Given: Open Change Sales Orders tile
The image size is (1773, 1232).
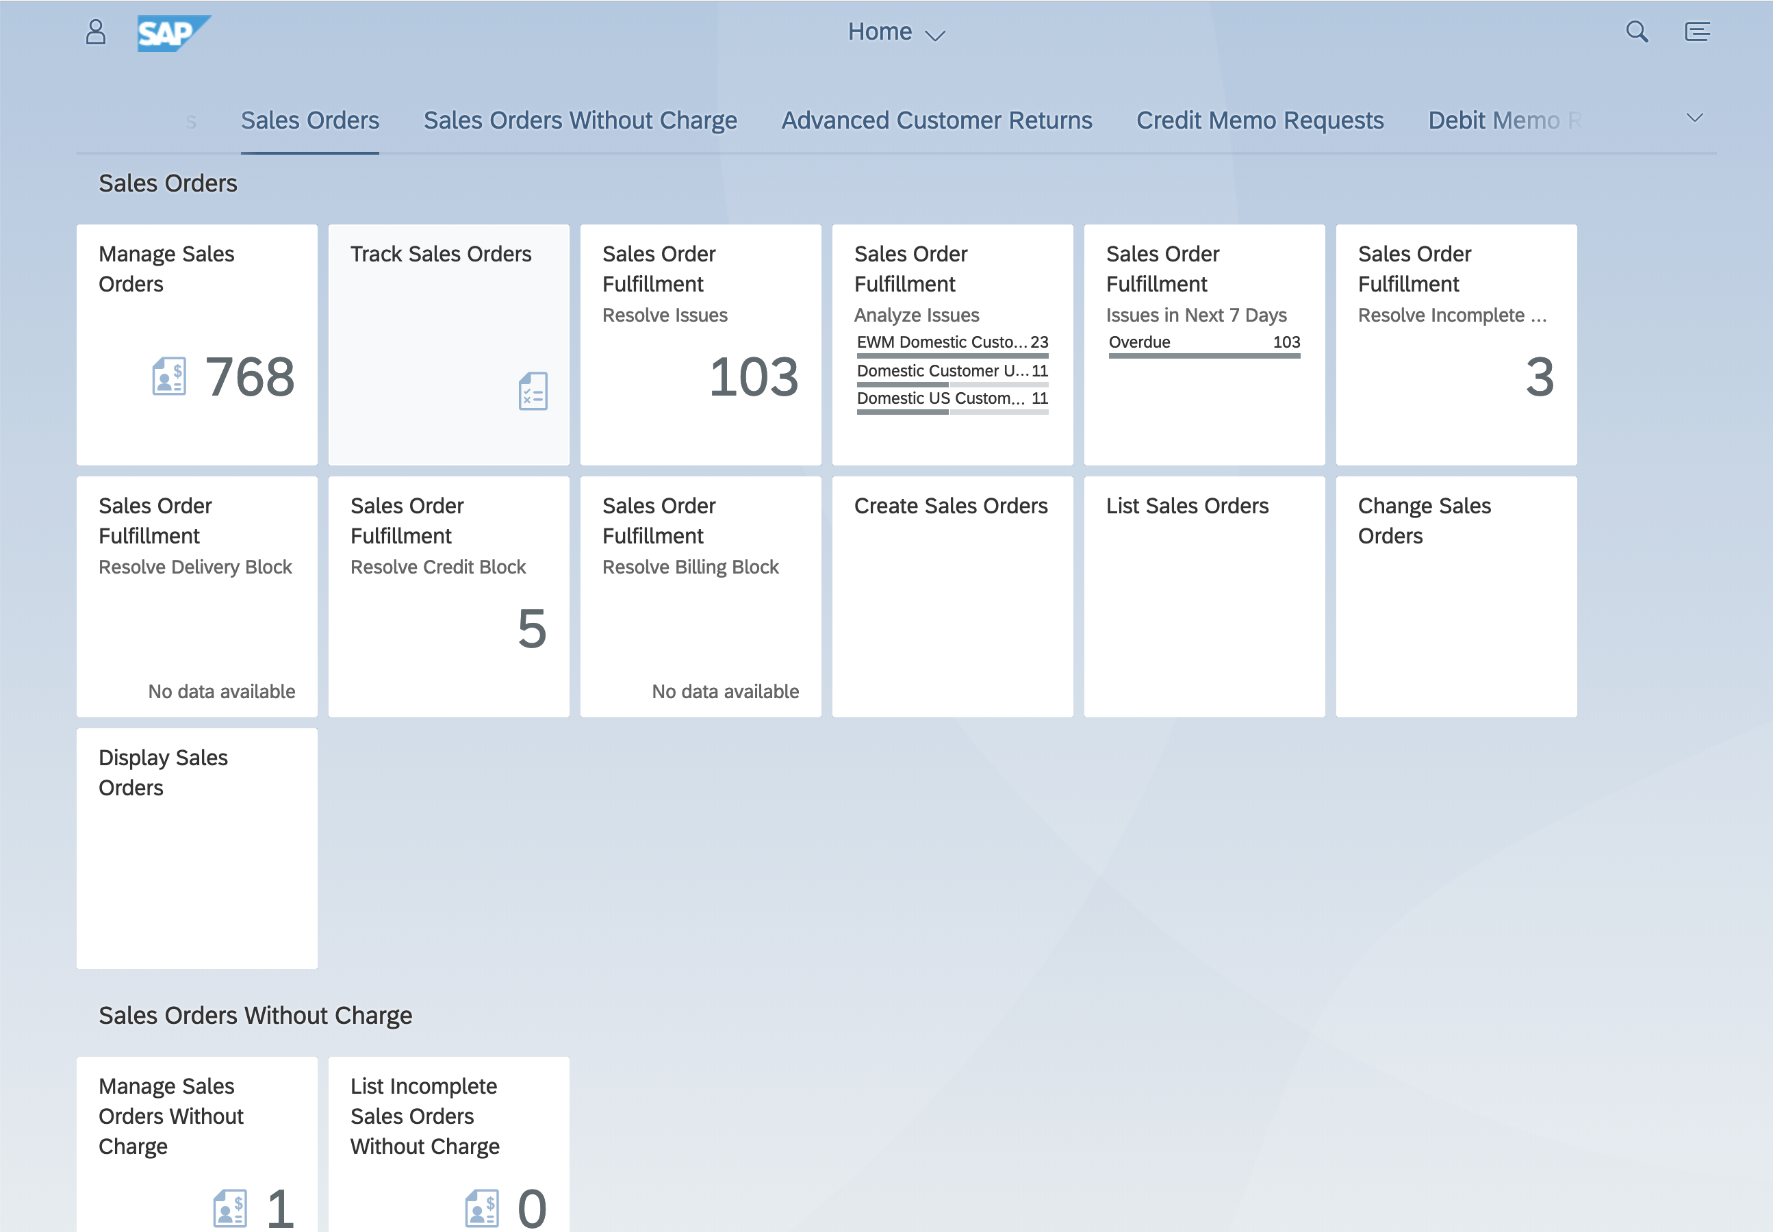Looking at the screenshot, I should tap(1454, 596).
